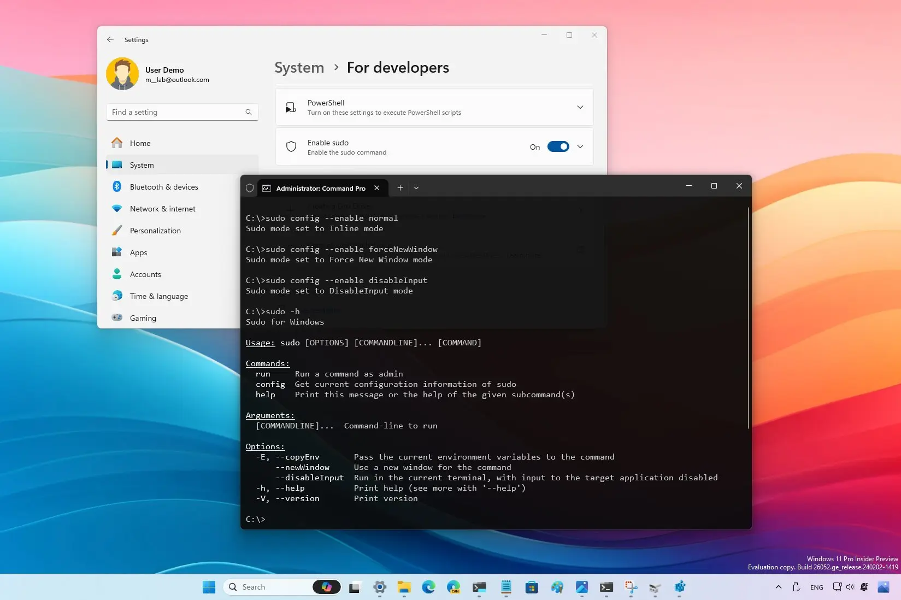Screen dimensions: 901x600
Task: Click the shield icon next to Enable sudo
Action: pyautogui.click(x=291, y=146)
